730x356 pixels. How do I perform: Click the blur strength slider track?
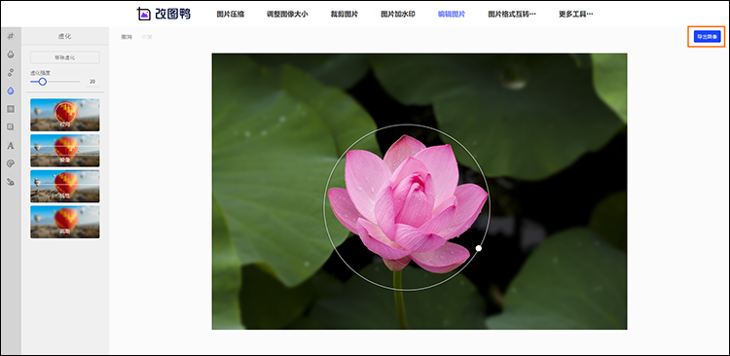tap(55, 82)
